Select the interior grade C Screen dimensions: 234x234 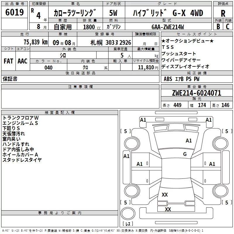pos(228,26)
